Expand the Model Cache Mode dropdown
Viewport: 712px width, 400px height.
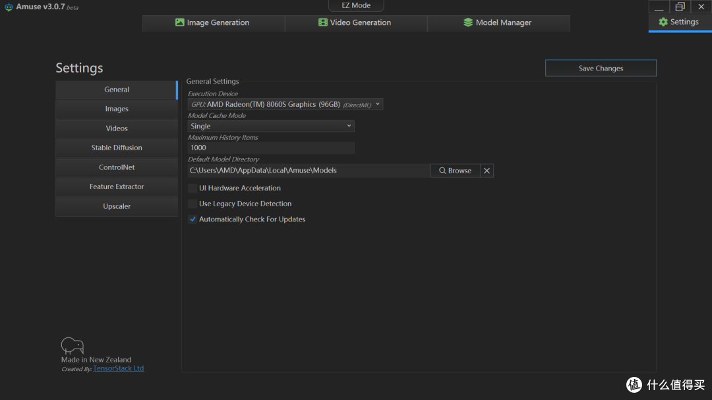click(x=271, y=127)
